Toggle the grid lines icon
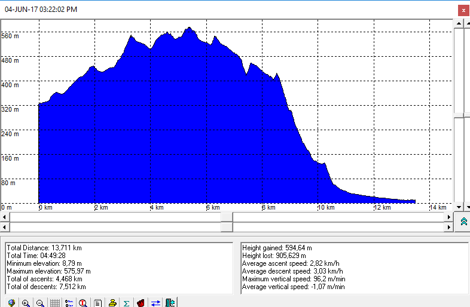Image resolution: width=470 pixels, height=307 pixels. (54, 303)
